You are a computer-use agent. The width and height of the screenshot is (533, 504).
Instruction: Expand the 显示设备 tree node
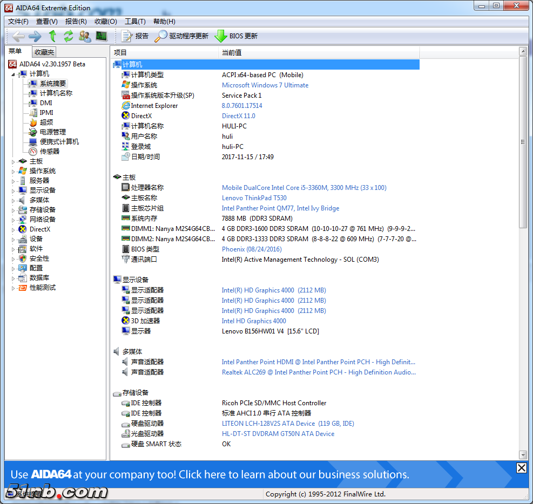[14, 190]
